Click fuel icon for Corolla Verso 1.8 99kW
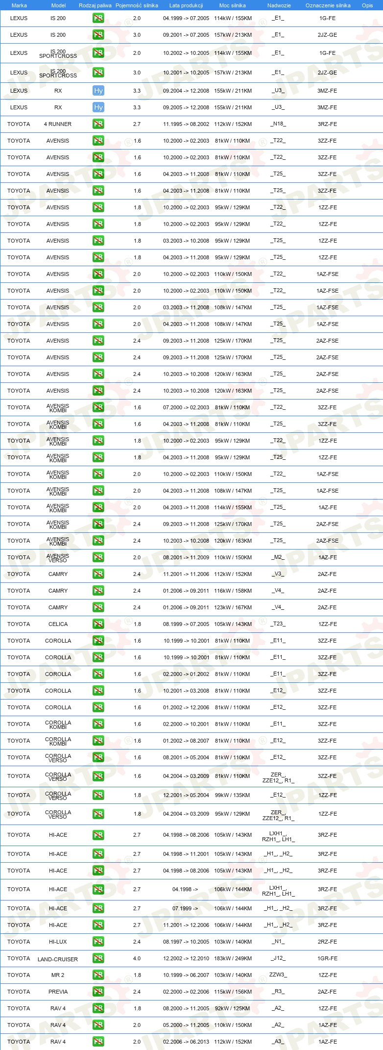This screenshot has width=383, height=1050. pos(98,795)
